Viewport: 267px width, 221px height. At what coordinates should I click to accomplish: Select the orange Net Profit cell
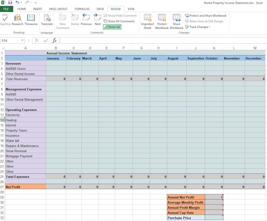pyautogui.click(x=25, y=187)
